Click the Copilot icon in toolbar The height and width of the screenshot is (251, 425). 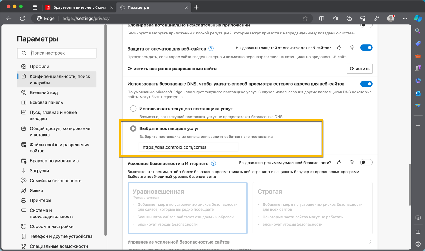click(418, 19)
